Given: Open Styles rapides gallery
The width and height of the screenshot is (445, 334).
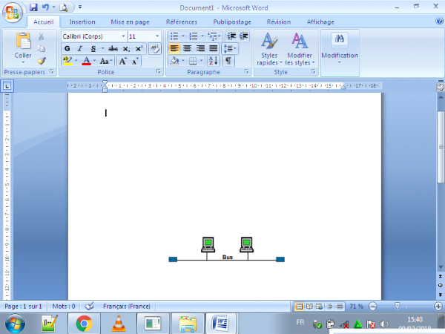Looking at the screenshot, I should tap(269, 48).
